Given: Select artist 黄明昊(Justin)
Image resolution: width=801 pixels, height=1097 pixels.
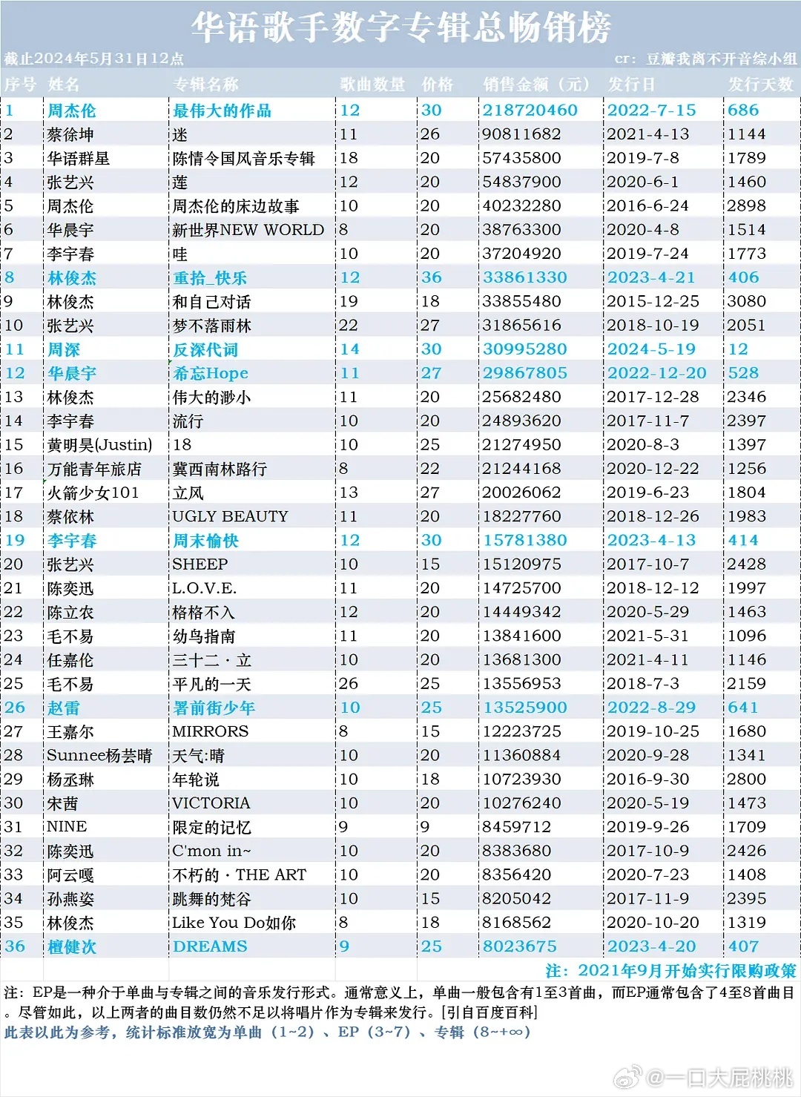Looking at the screenshot, I should point(99,445).
